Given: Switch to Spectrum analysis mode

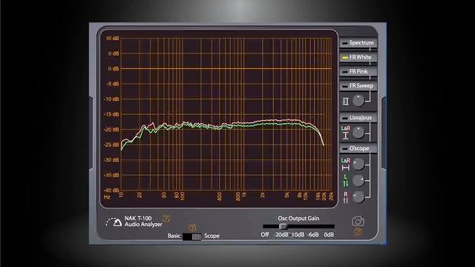Looking at the screenshot, I should pyautogui.click(x=358, y=43).
